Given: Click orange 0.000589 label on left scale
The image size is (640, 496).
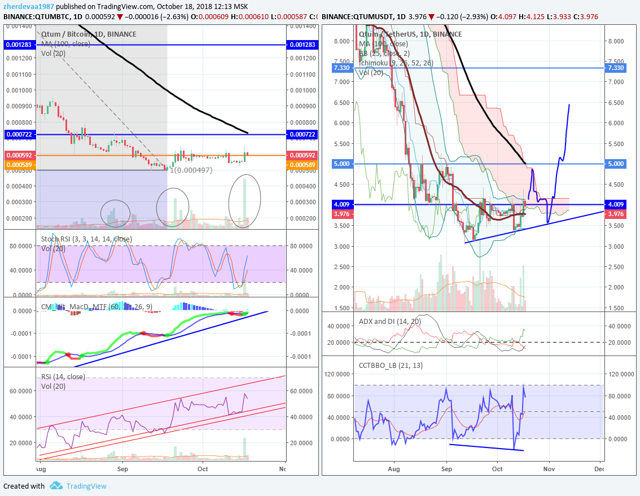Looking at the screenshot, I should pos(20,165).
